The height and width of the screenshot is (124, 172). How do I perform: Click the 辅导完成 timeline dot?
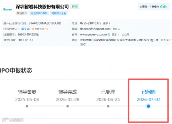(x=67, y=106)
